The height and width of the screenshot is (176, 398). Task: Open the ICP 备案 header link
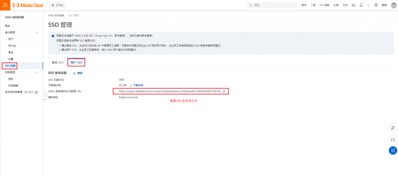(325, 5)
